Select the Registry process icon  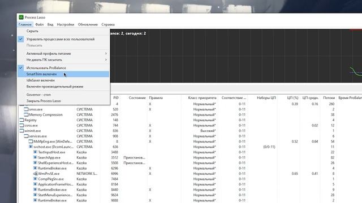(x=21, y=120)
